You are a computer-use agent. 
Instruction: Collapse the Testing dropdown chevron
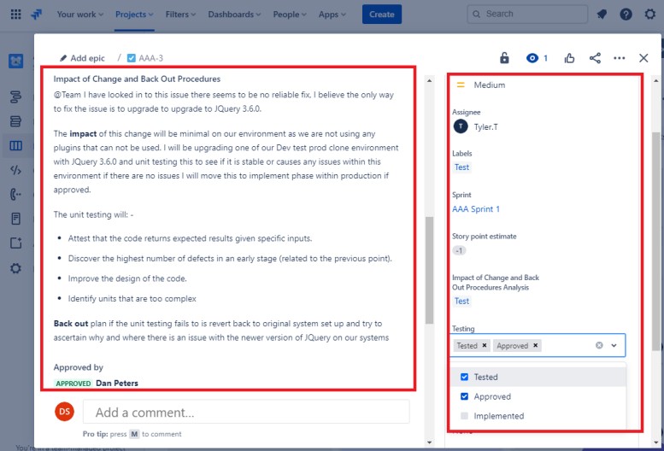[x=614, y=345]
